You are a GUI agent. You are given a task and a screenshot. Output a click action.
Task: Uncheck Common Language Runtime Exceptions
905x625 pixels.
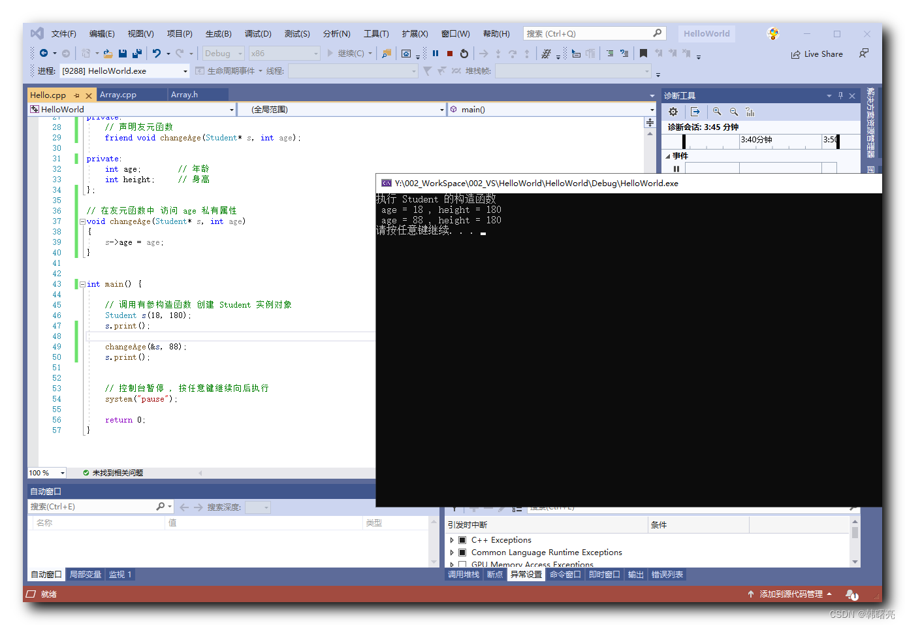(x=462, y=553)
